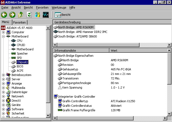Collapse the Motherboard tree node

click(3, 36)
